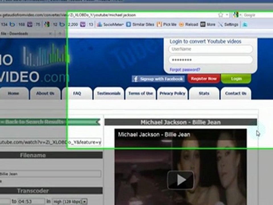This screenshot has height=205, width=273.
Task: Click inside the Google search box
Action: 258,15
